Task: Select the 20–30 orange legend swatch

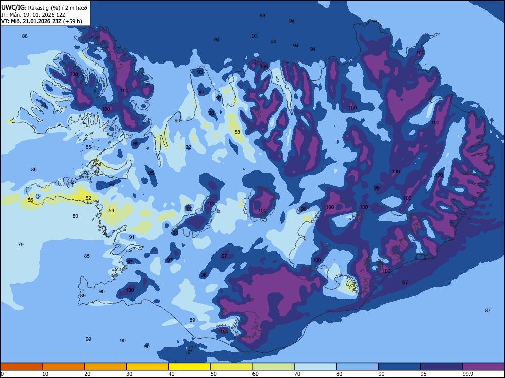Action: point(106,367)
